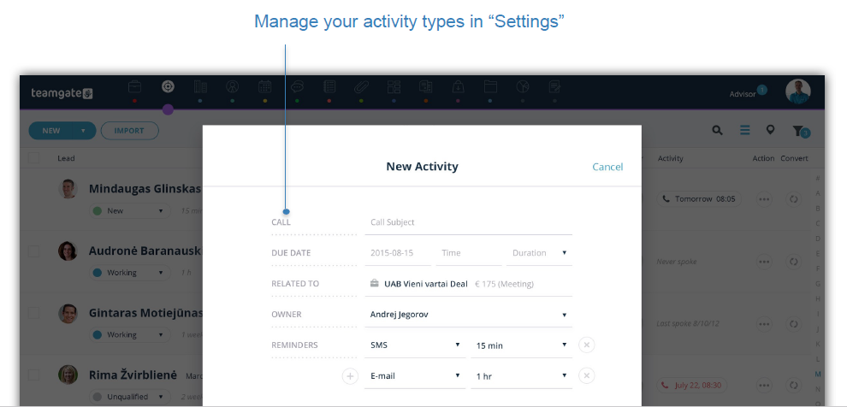
Task: Open Mindaugas's New status dropdown
Action: 130,211
